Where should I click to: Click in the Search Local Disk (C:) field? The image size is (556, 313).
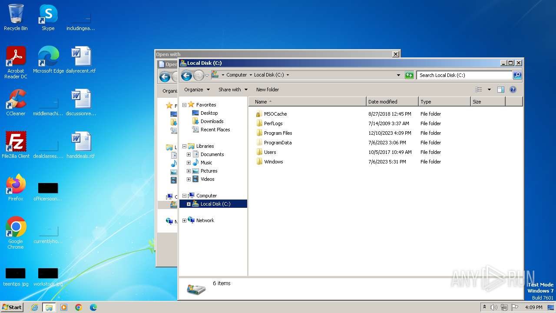[x=464, y=75]
